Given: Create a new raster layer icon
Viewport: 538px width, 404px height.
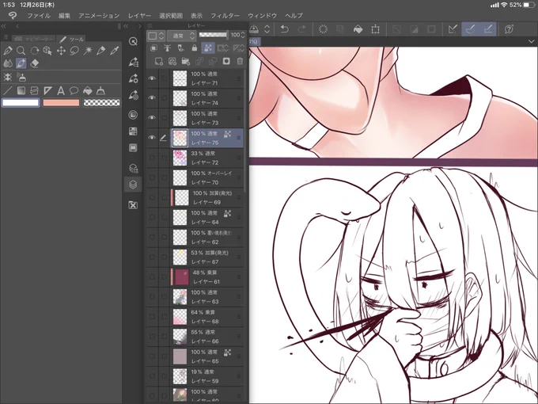Looking at the screenshot, I should (x=158, y=61).
